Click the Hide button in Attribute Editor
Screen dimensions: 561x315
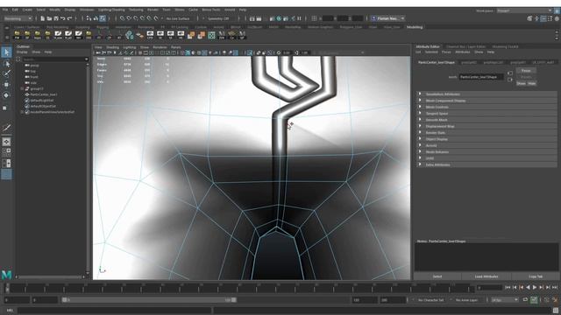tap(532, 84)
